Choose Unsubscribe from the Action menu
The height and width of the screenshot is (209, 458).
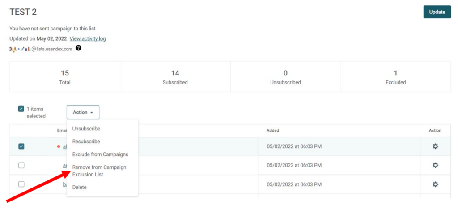(x=86, y=129)
